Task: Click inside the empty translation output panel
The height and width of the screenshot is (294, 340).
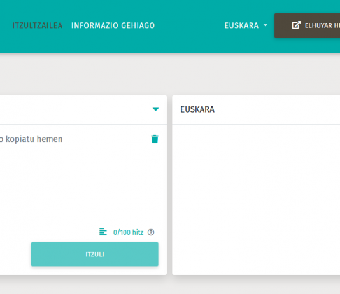Action: click(x=256, y=199)
